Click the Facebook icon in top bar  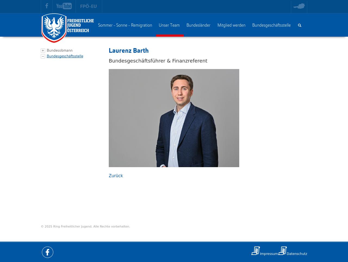[47, 6]
